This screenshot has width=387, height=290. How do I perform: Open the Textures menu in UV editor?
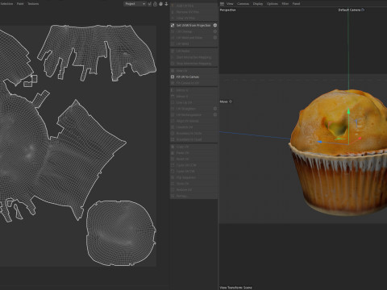[33, 4]
